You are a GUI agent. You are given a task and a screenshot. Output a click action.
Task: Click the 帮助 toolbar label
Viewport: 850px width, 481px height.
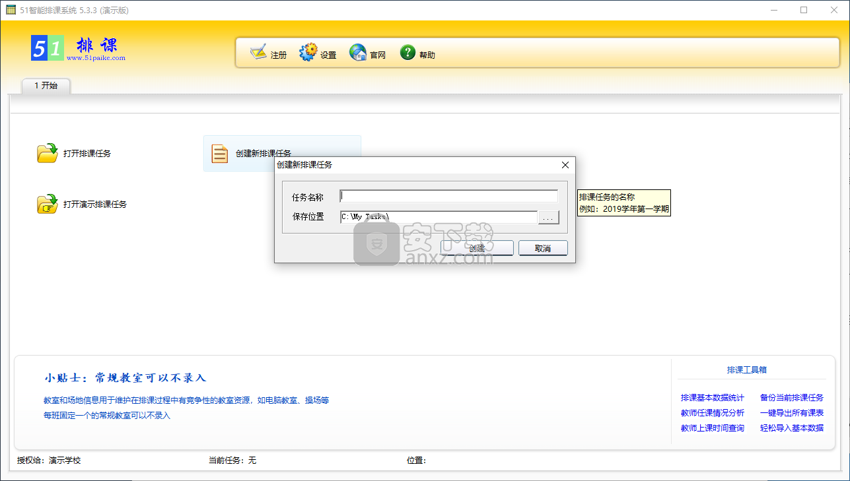click(x=427, y=55)
